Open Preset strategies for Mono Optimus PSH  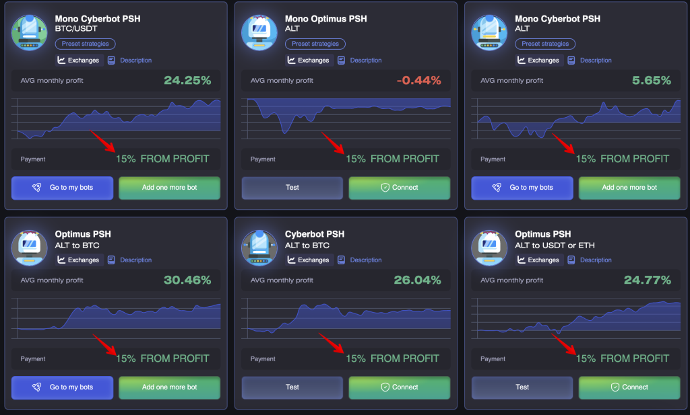[x=315, y=44]
